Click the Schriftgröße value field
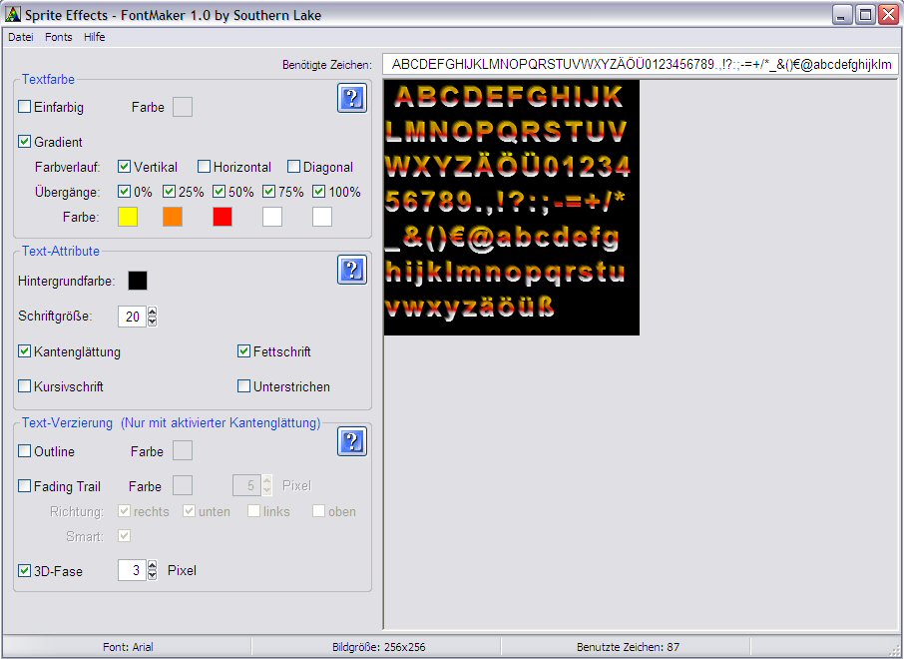This screenshot has height=659, width=904. [x=132, y=317]
